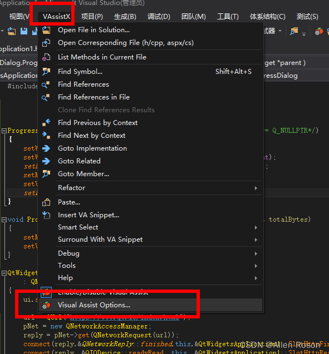This screenshot has height=354, width=329.
Task: Click the Open File in Solution icon
Action: pyautogui.click(x=46, y=30)
